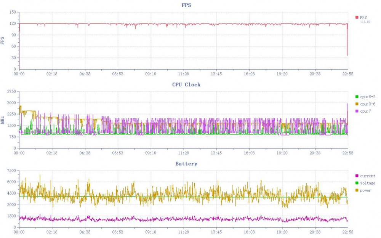381x238 pixels.
Task: Click 1500 on the CPU Clock y-axis
Action: coord(12,126)
